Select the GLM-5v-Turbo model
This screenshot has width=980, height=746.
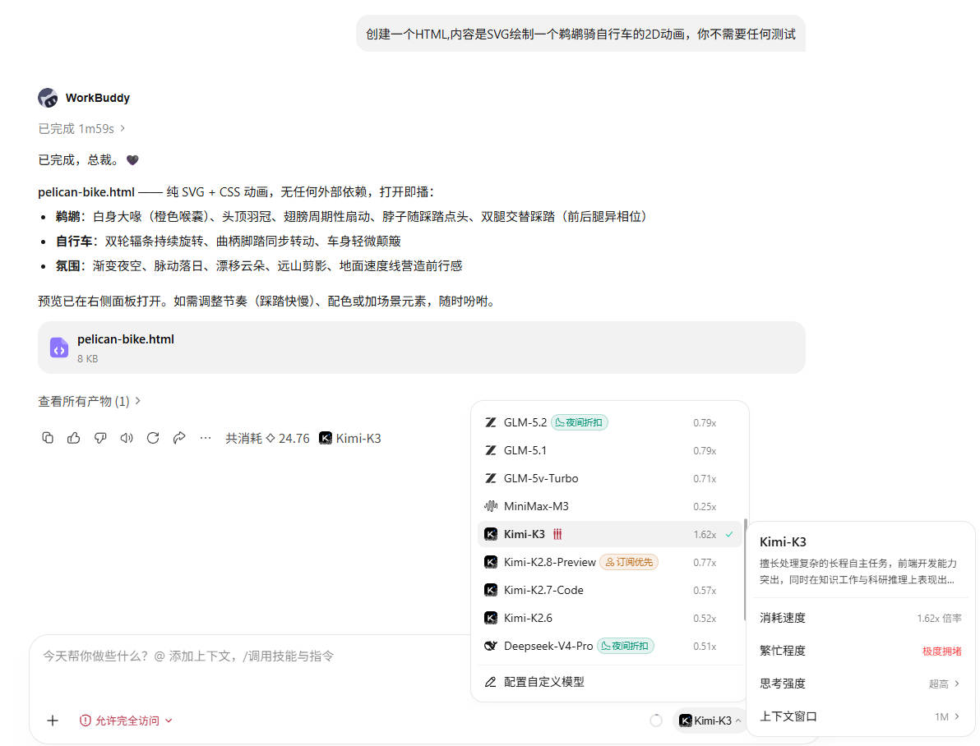[x=608, y=479]
